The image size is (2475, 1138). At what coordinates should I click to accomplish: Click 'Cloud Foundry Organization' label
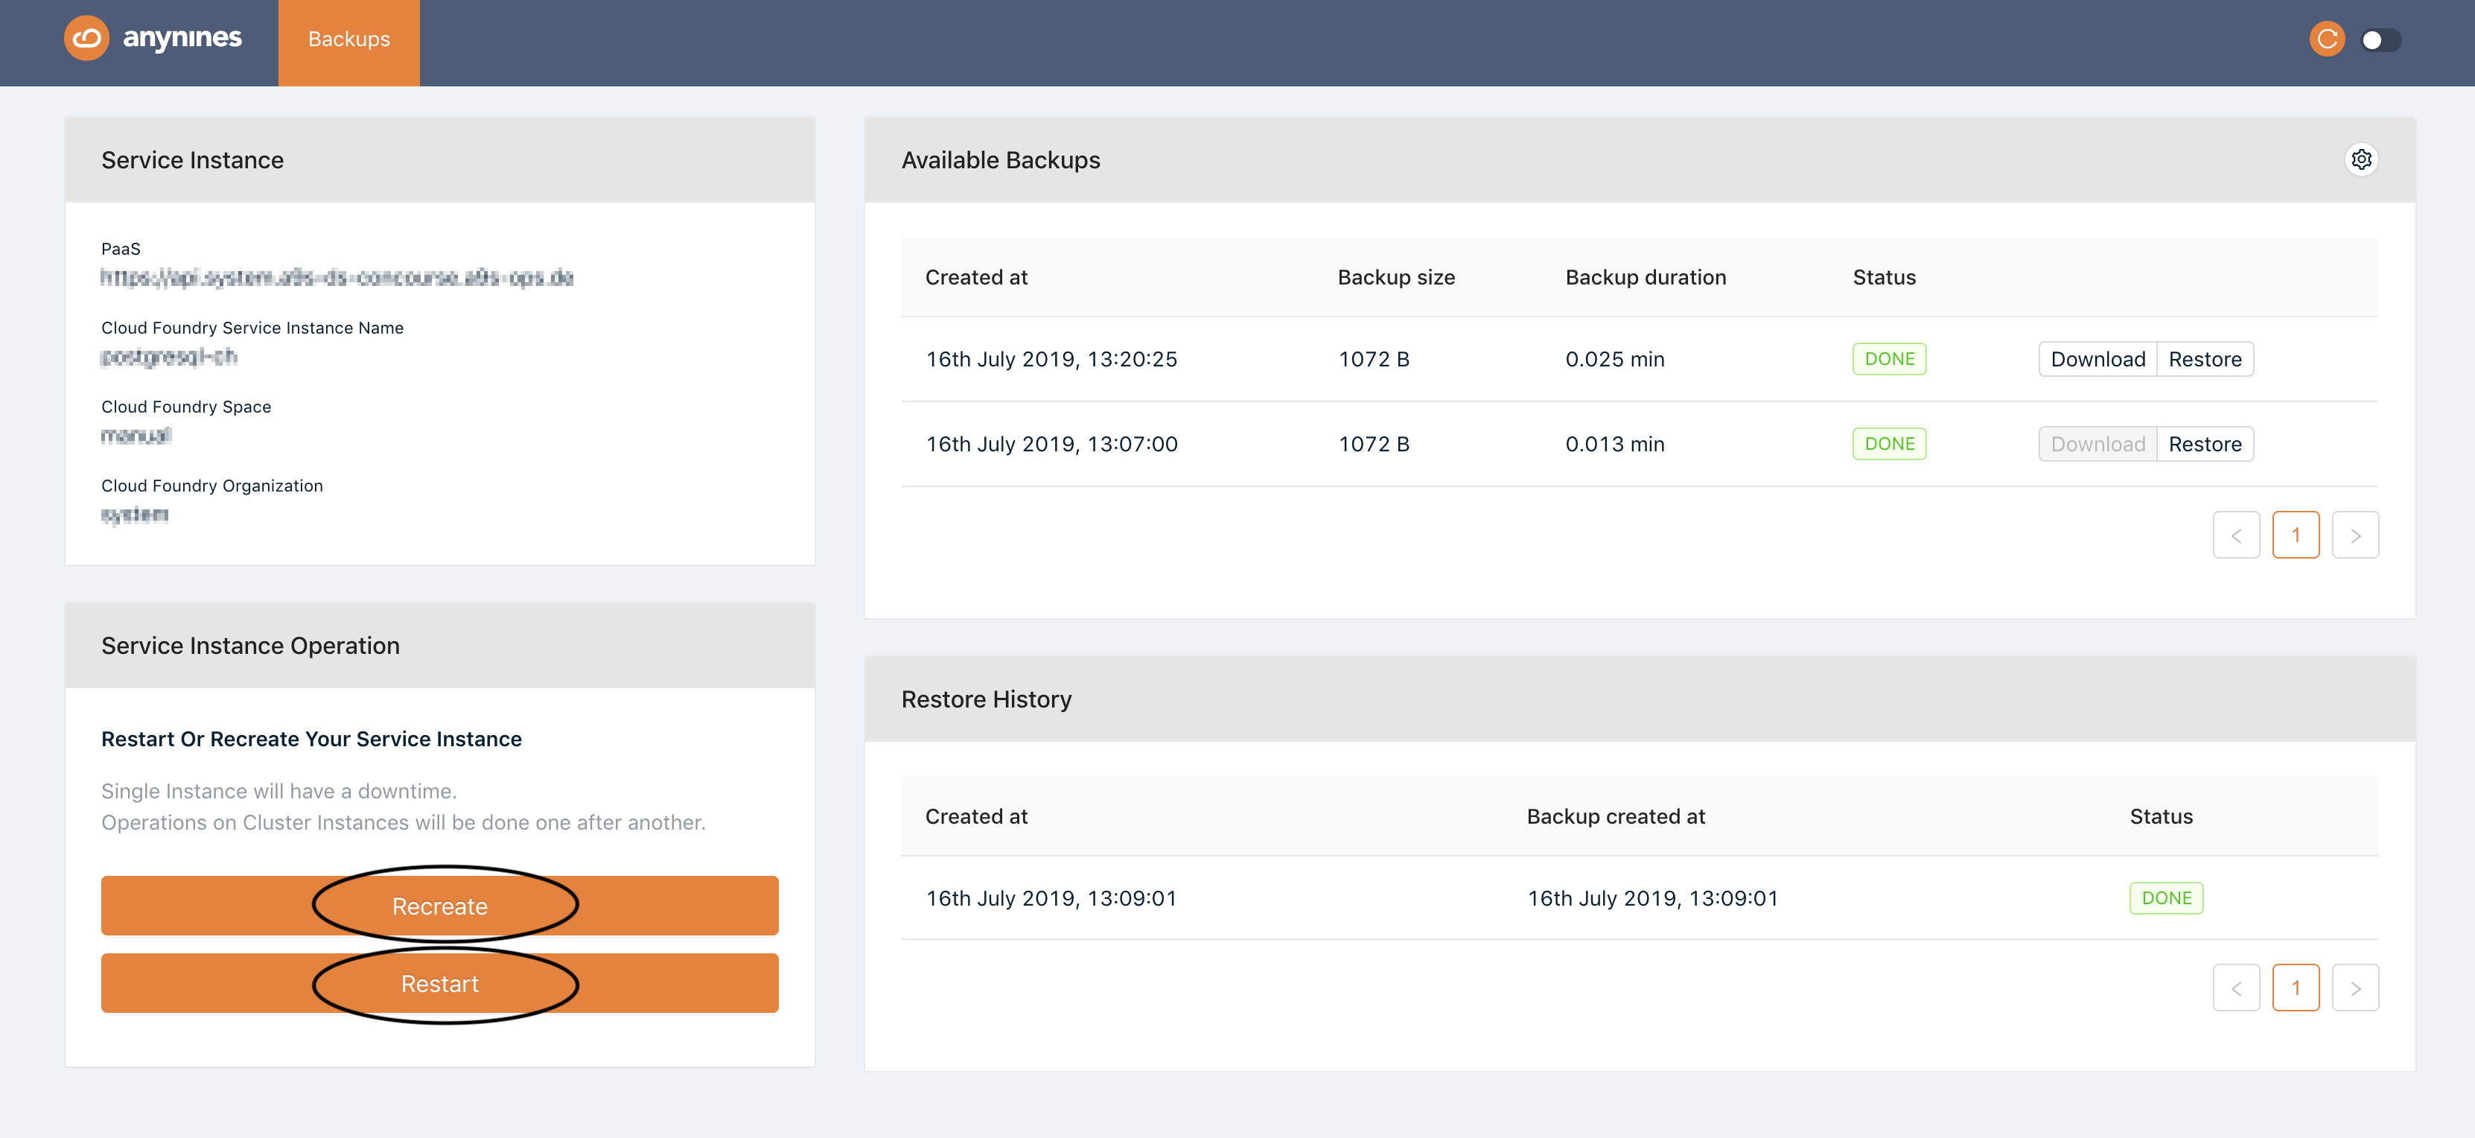(212, 486)
